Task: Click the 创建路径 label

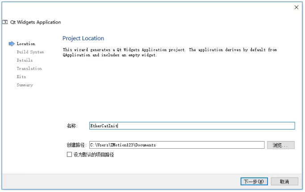Action: click(76, 145)
